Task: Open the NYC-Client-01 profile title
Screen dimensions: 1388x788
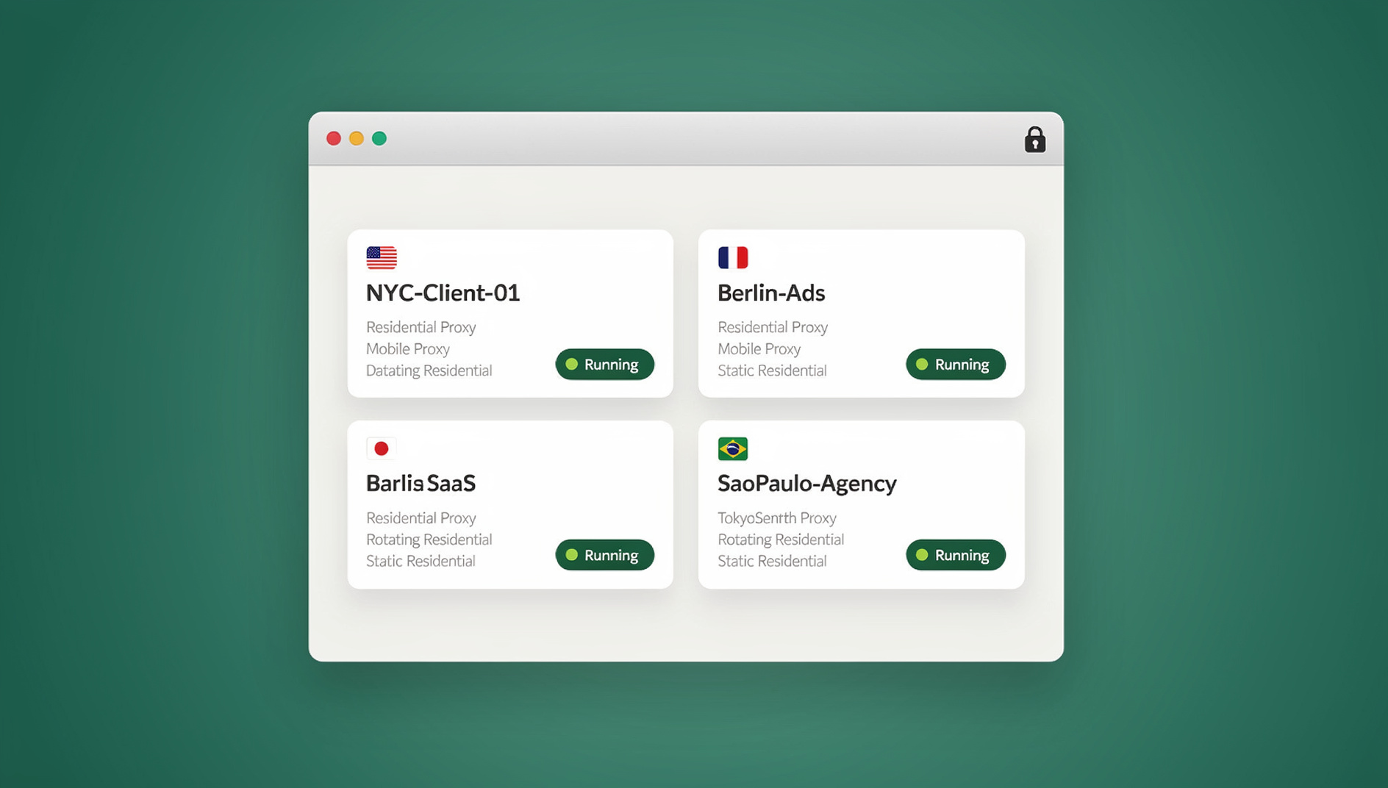Action: (443, 293)
